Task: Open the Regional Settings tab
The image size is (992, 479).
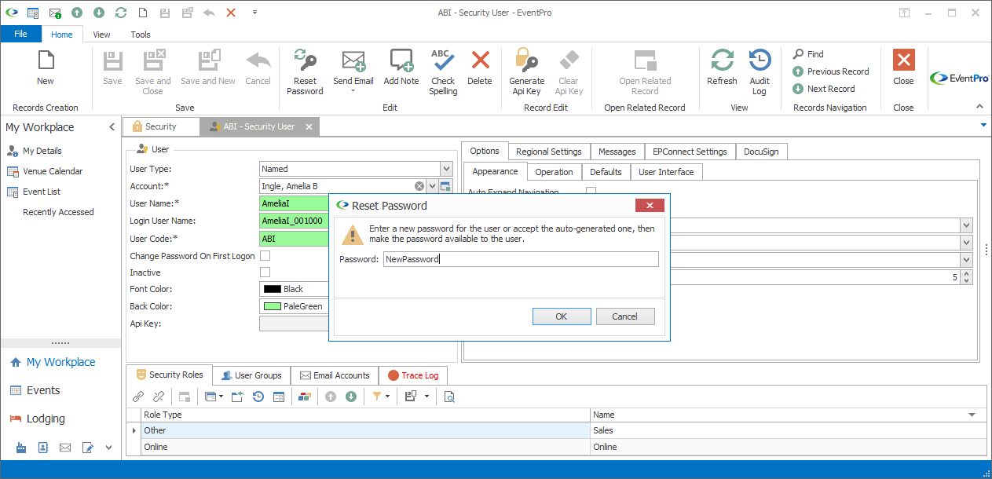Action: [x=549, y=152]
